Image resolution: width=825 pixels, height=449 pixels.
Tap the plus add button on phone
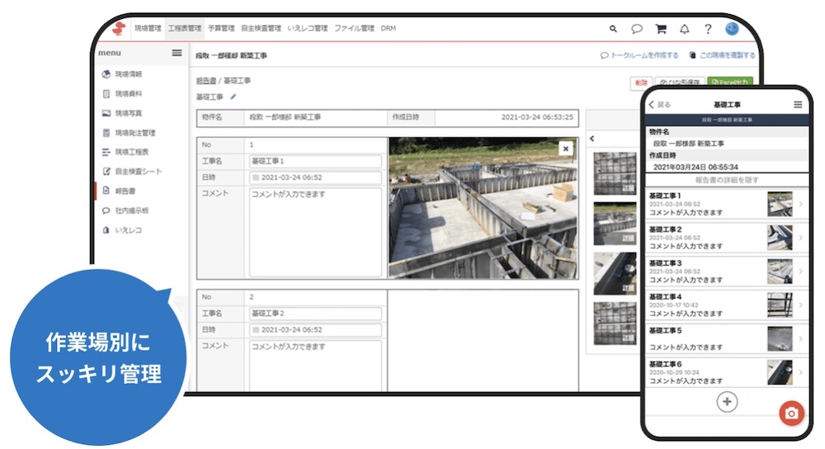click(727, 402)
